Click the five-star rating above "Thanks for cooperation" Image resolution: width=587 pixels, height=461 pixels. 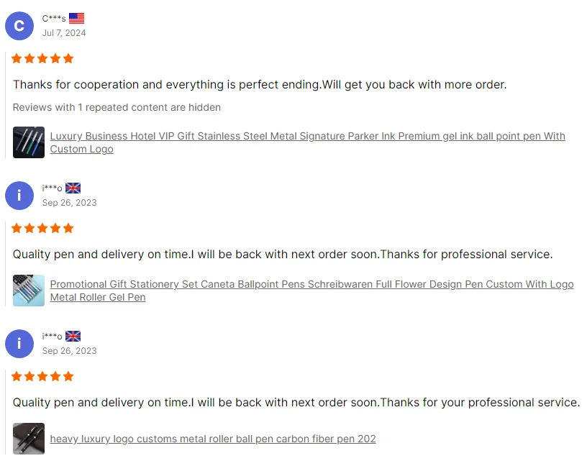[42, 58]
